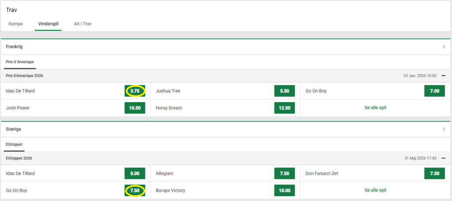Screen dimensions: 452x201
Task: Collapse the Elitloppet 2026 event
Action: click(x=443, y=158)
